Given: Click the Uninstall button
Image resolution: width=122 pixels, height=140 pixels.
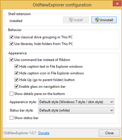Looking at the screenshot, I should click(104, 20).
